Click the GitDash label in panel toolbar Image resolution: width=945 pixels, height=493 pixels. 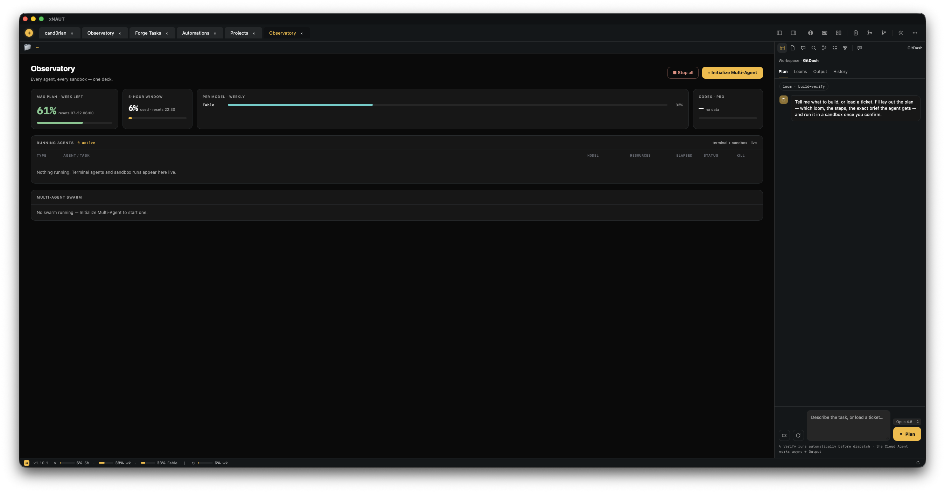click(915, 48)
